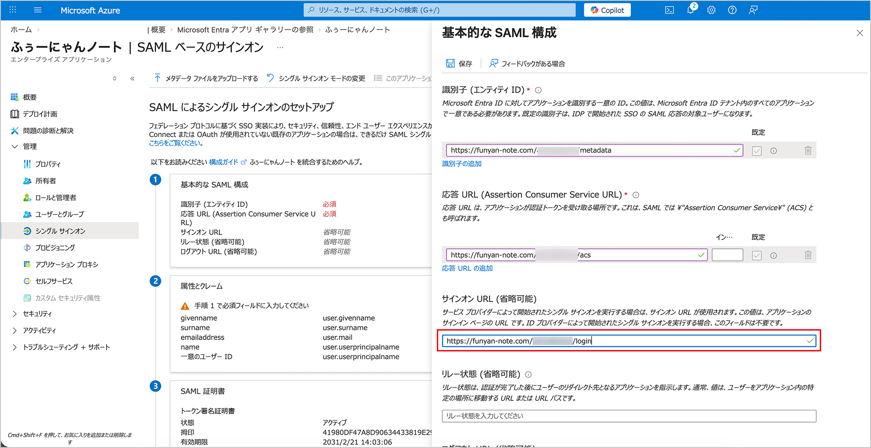Screen dimensions: 871x448
Task: Check default checkbox for reply URL
Action: 757,256
